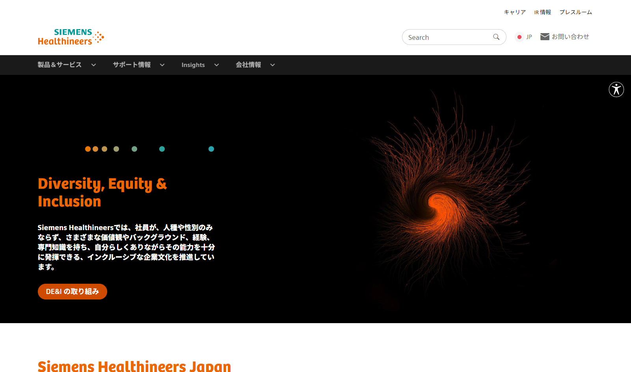Open the 製品&サービス menu
This screenshot has height=372, width=631.
click(x=60, y=65)
